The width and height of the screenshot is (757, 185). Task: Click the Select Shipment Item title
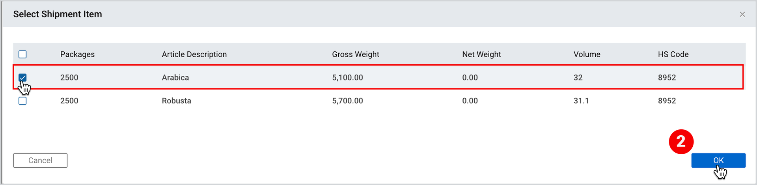[x=58, y=14]
